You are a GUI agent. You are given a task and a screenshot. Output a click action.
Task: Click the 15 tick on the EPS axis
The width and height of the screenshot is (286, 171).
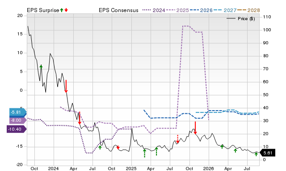20,34
